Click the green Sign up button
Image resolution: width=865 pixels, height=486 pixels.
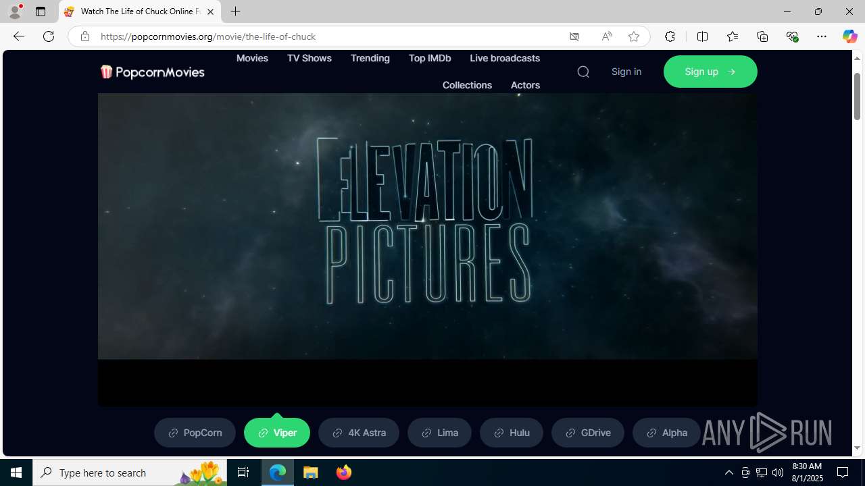pos(710,72)
